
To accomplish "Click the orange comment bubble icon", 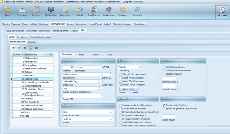I will [x=42, y=48].
